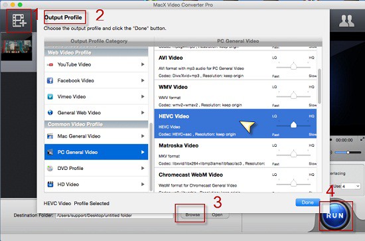Viewport: 365px width, 241px height.
Task: Open the user accounts icon at top right
Action: click(346, 21)
